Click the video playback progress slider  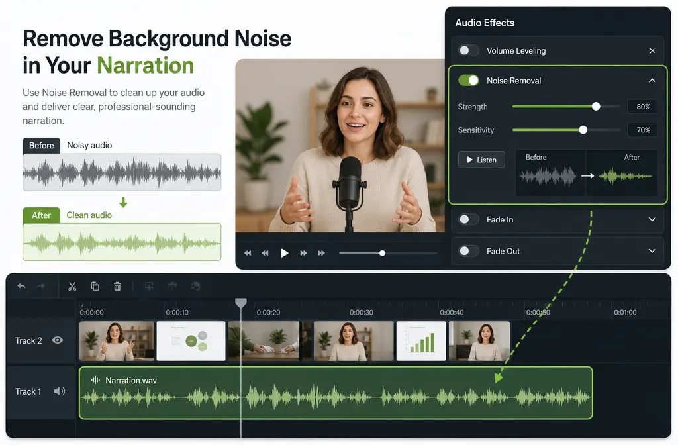tap(388, 253)
